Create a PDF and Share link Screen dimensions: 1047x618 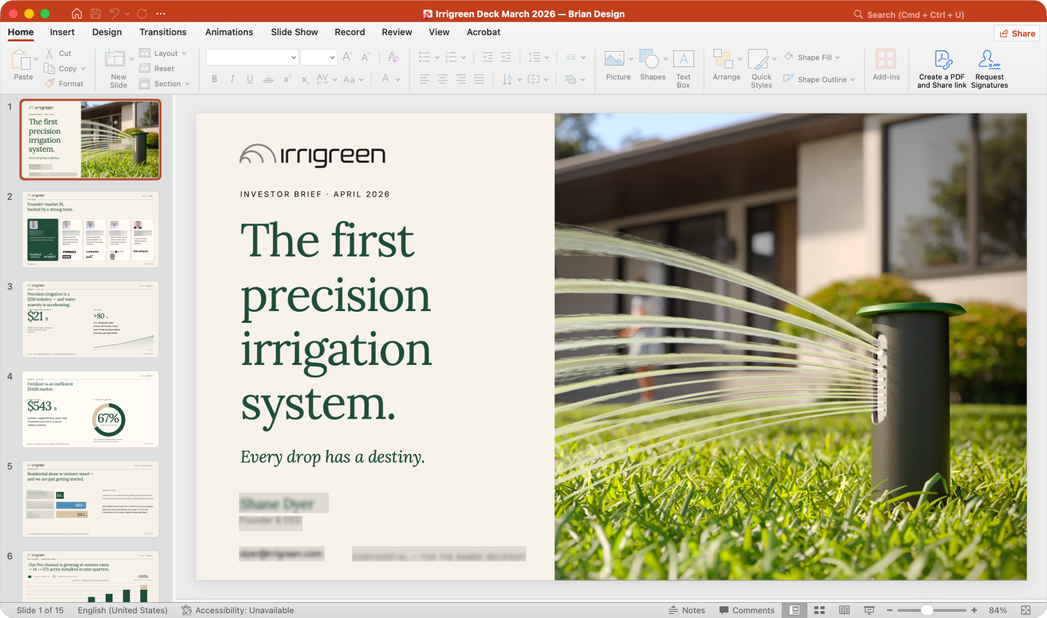(x=942, y=69)
